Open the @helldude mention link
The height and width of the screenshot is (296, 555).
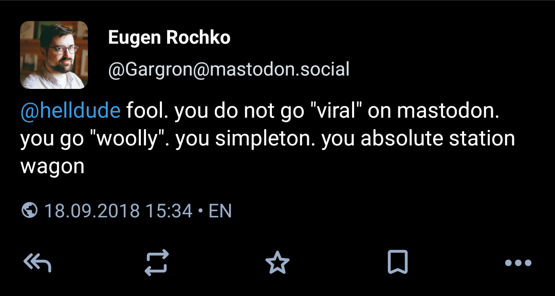coord(71,112)
